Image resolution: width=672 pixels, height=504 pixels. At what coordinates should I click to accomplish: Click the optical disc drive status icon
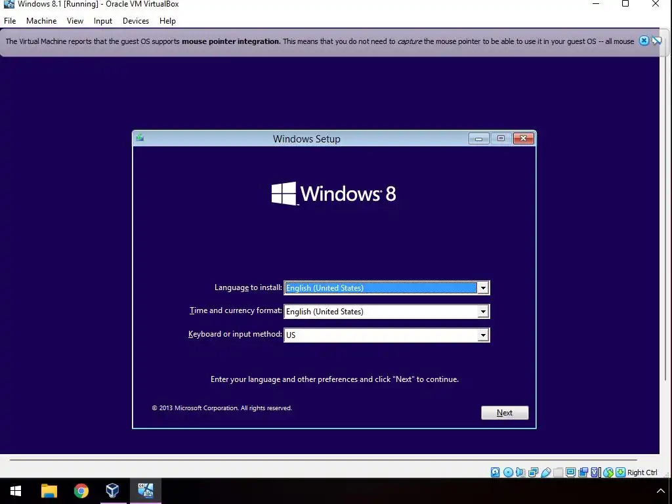click(509, 472)
